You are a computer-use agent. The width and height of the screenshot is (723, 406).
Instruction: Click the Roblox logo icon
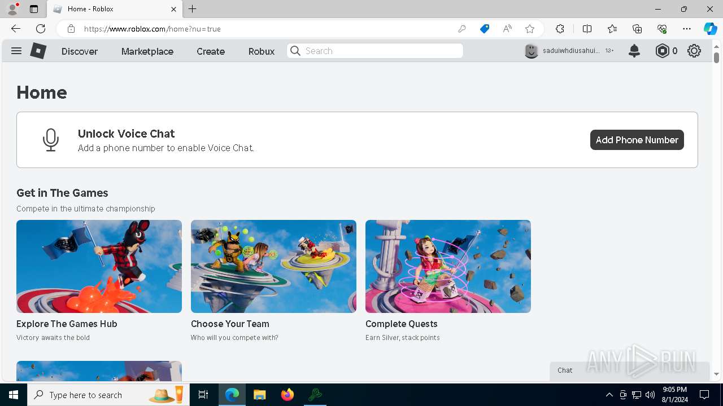click(x=38, y=51)
